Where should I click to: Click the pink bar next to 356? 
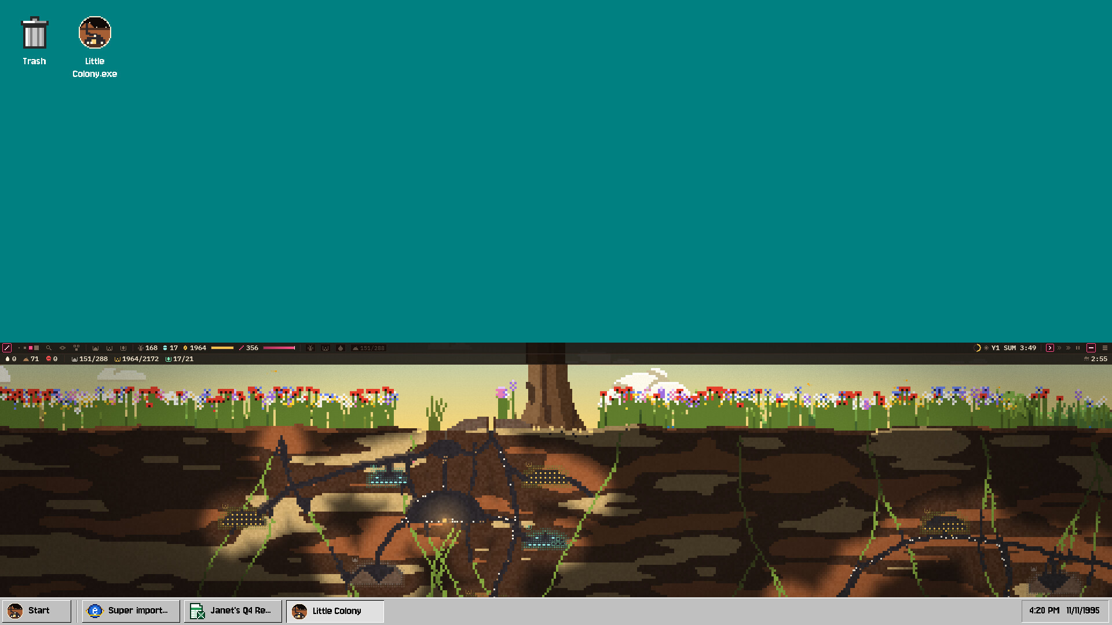279,348
